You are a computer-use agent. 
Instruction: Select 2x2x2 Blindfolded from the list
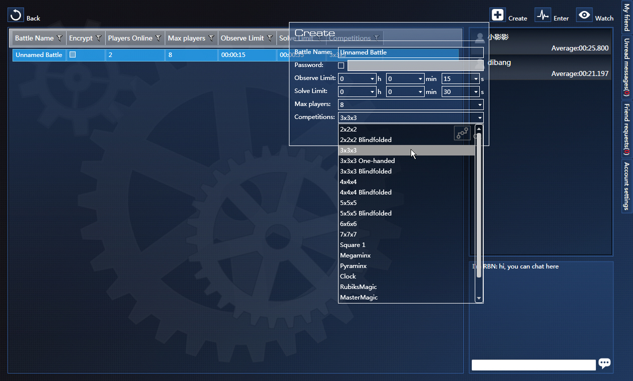pyautogui.click(x=407, y=140)
